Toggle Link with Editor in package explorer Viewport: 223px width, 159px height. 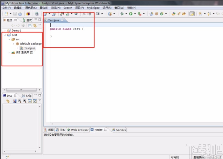coord(35,26)
